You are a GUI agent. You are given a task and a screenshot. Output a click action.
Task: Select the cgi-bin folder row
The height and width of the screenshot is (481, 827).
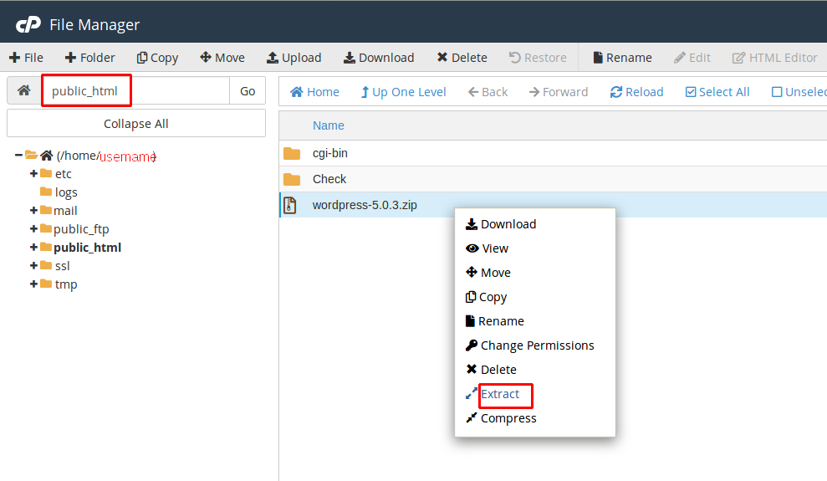click(553, 153)
